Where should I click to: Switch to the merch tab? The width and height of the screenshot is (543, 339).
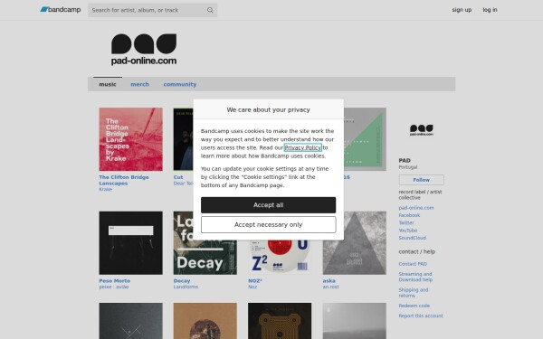point(139,84)
